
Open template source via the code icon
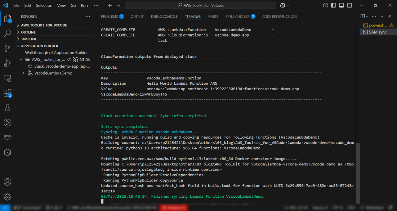[69, 59]
